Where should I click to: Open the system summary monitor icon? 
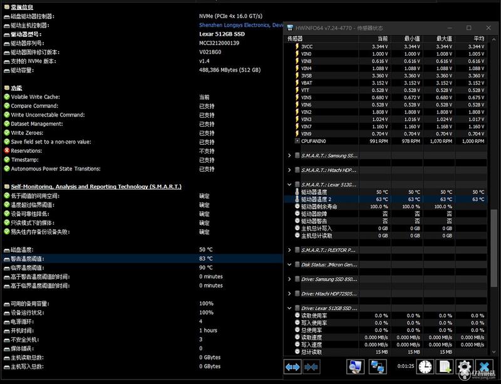pyautogui.click(x=355, y=366)
